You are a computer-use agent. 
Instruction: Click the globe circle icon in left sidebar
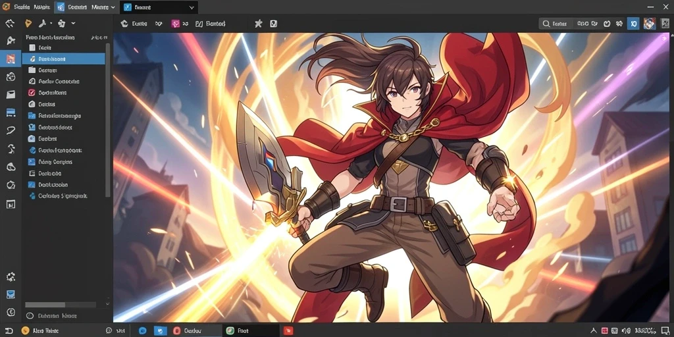click(x=11, y=76)
